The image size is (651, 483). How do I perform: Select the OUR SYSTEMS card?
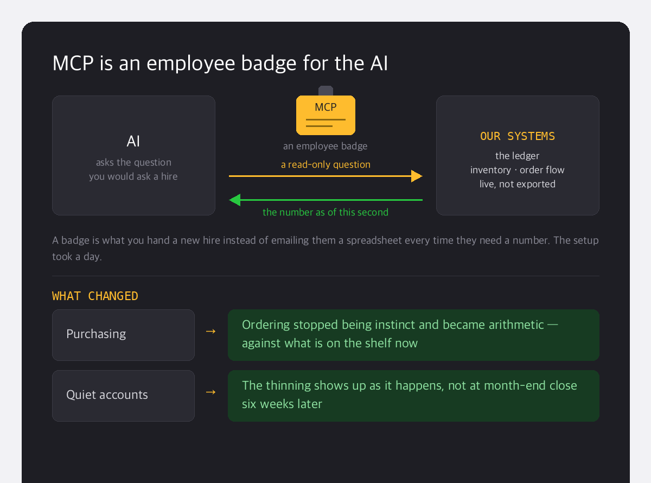[x=518, y=155]
